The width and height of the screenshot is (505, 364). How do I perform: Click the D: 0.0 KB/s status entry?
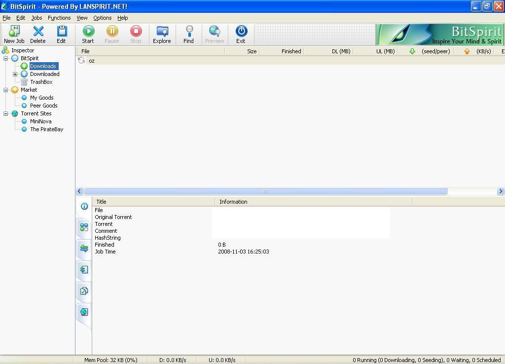173,360
